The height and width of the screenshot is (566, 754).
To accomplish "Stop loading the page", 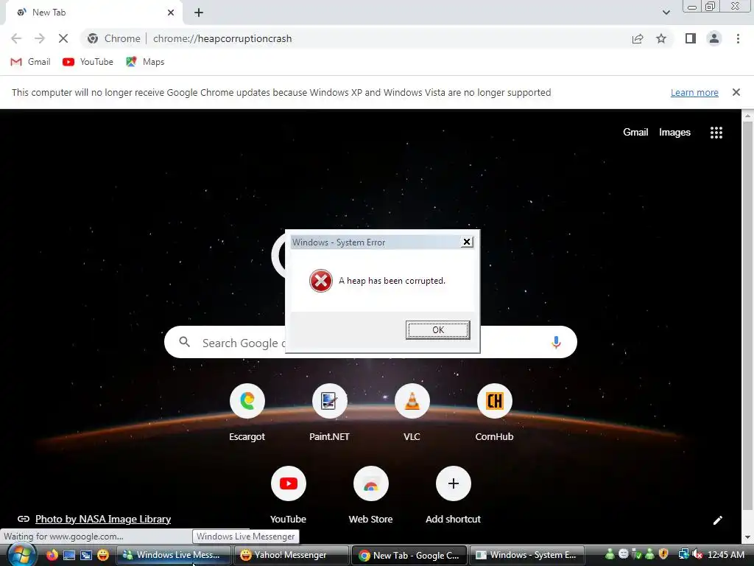I will [63, 38].
